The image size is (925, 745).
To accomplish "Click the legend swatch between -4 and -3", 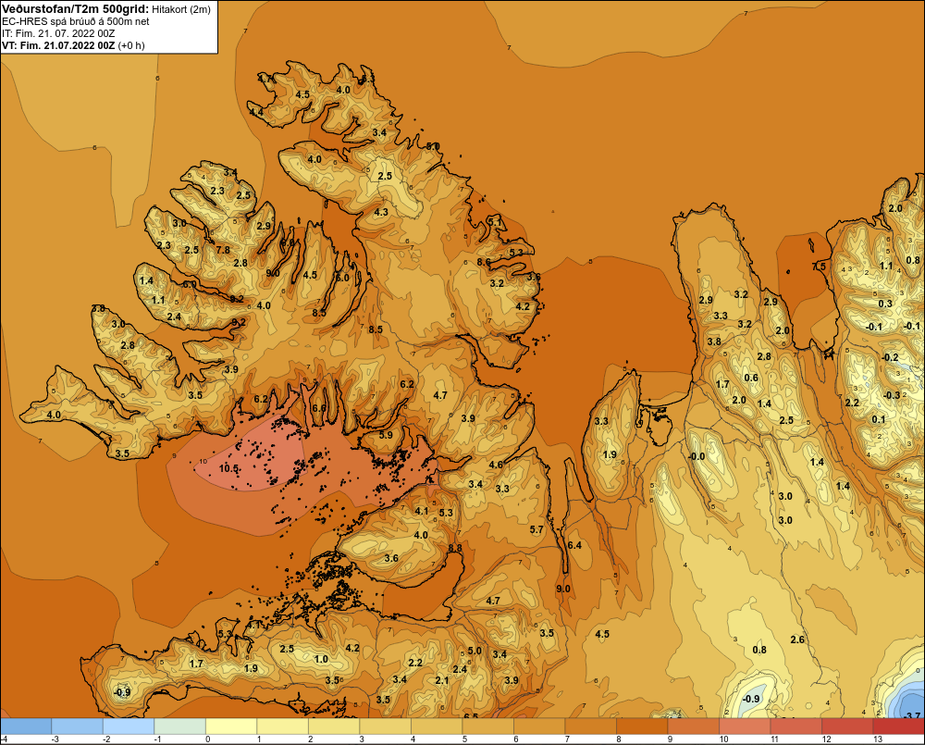I will [x=26, y=726].
